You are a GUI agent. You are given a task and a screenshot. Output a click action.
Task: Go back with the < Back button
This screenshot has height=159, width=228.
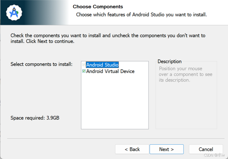[x=132, y=149]
